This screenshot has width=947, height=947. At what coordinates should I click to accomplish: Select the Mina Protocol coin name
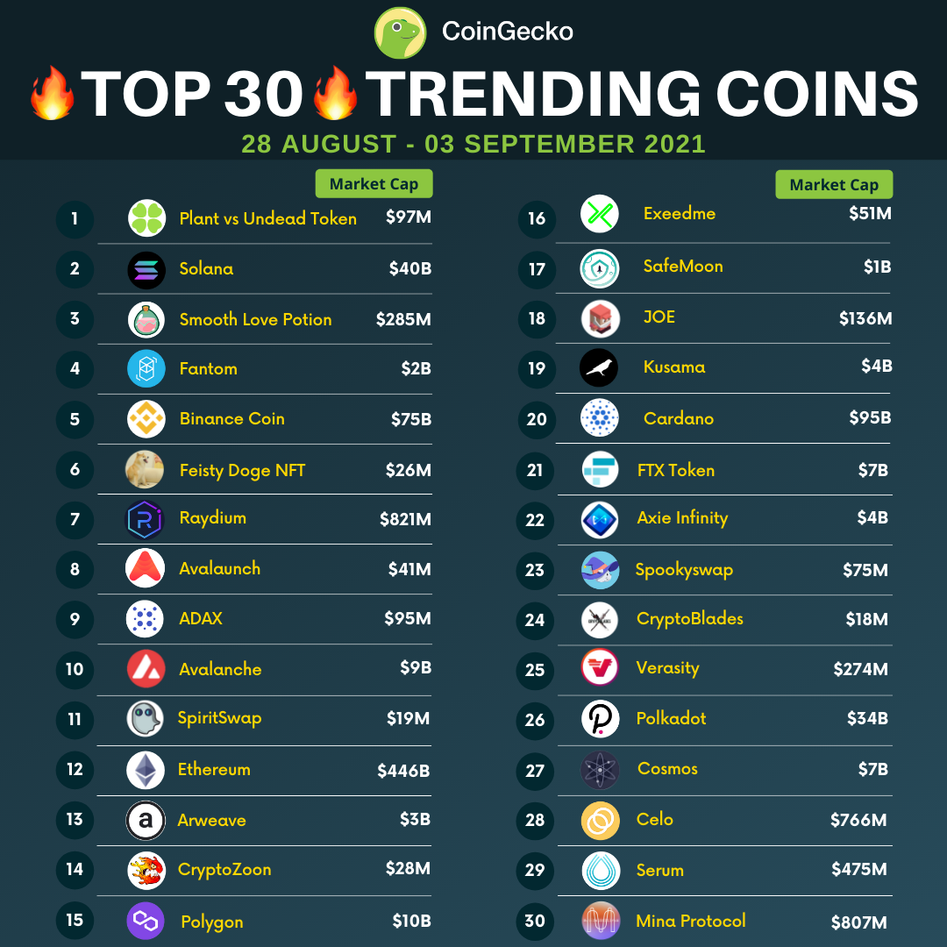click(691, 921)
